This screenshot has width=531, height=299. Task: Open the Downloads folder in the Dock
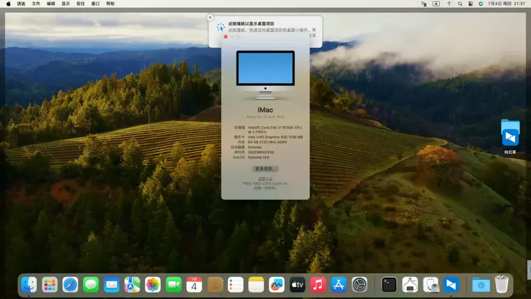[481, 284]
